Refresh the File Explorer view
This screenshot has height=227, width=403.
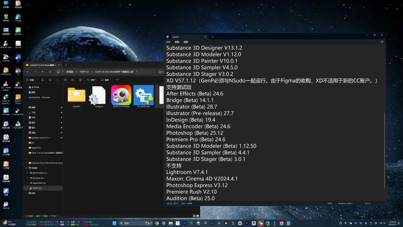(50, 72)
